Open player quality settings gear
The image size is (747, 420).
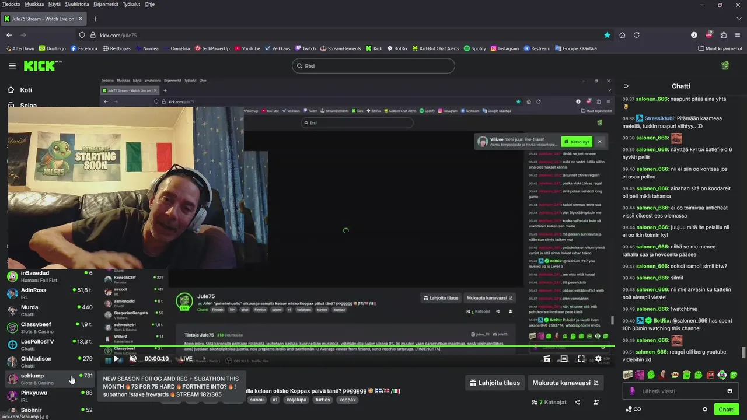(x=598, y=359)
